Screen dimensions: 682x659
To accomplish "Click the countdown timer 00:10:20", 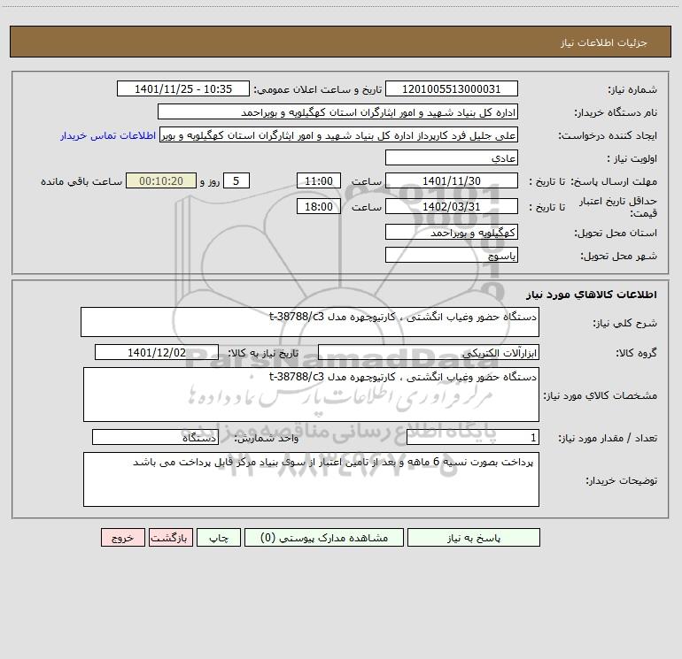I will pyautogui.click(x=161, y=180).
